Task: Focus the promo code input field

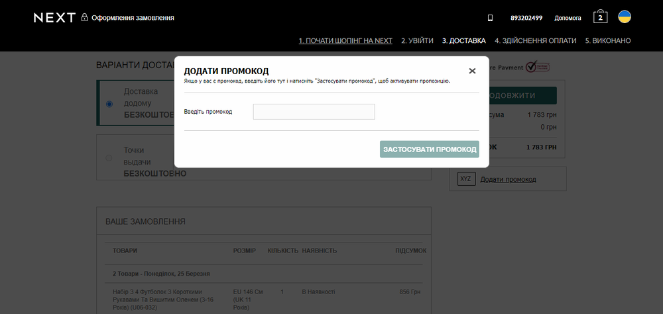Action: [x=314, y=112]
